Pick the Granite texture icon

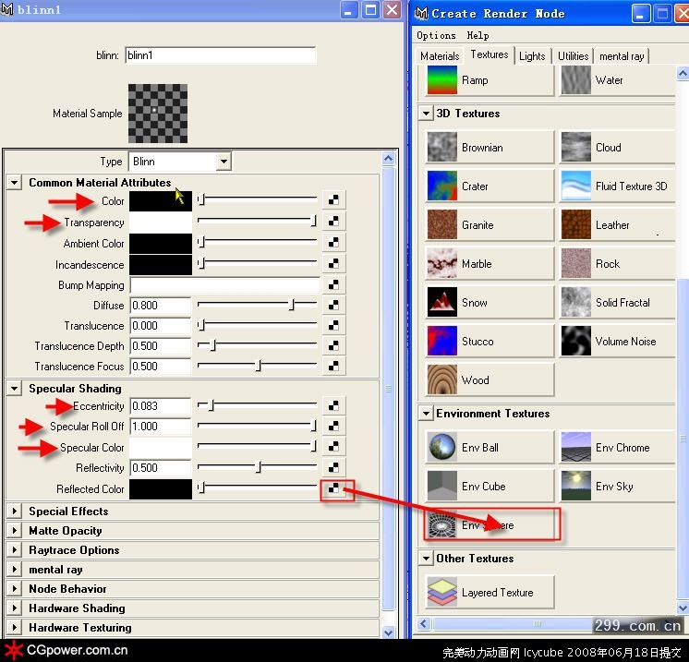441,225
